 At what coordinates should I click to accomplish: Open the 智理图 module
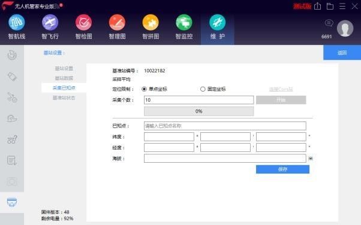(117, 27)
